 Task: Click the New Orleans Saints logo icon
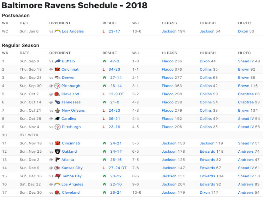point(58,110)
